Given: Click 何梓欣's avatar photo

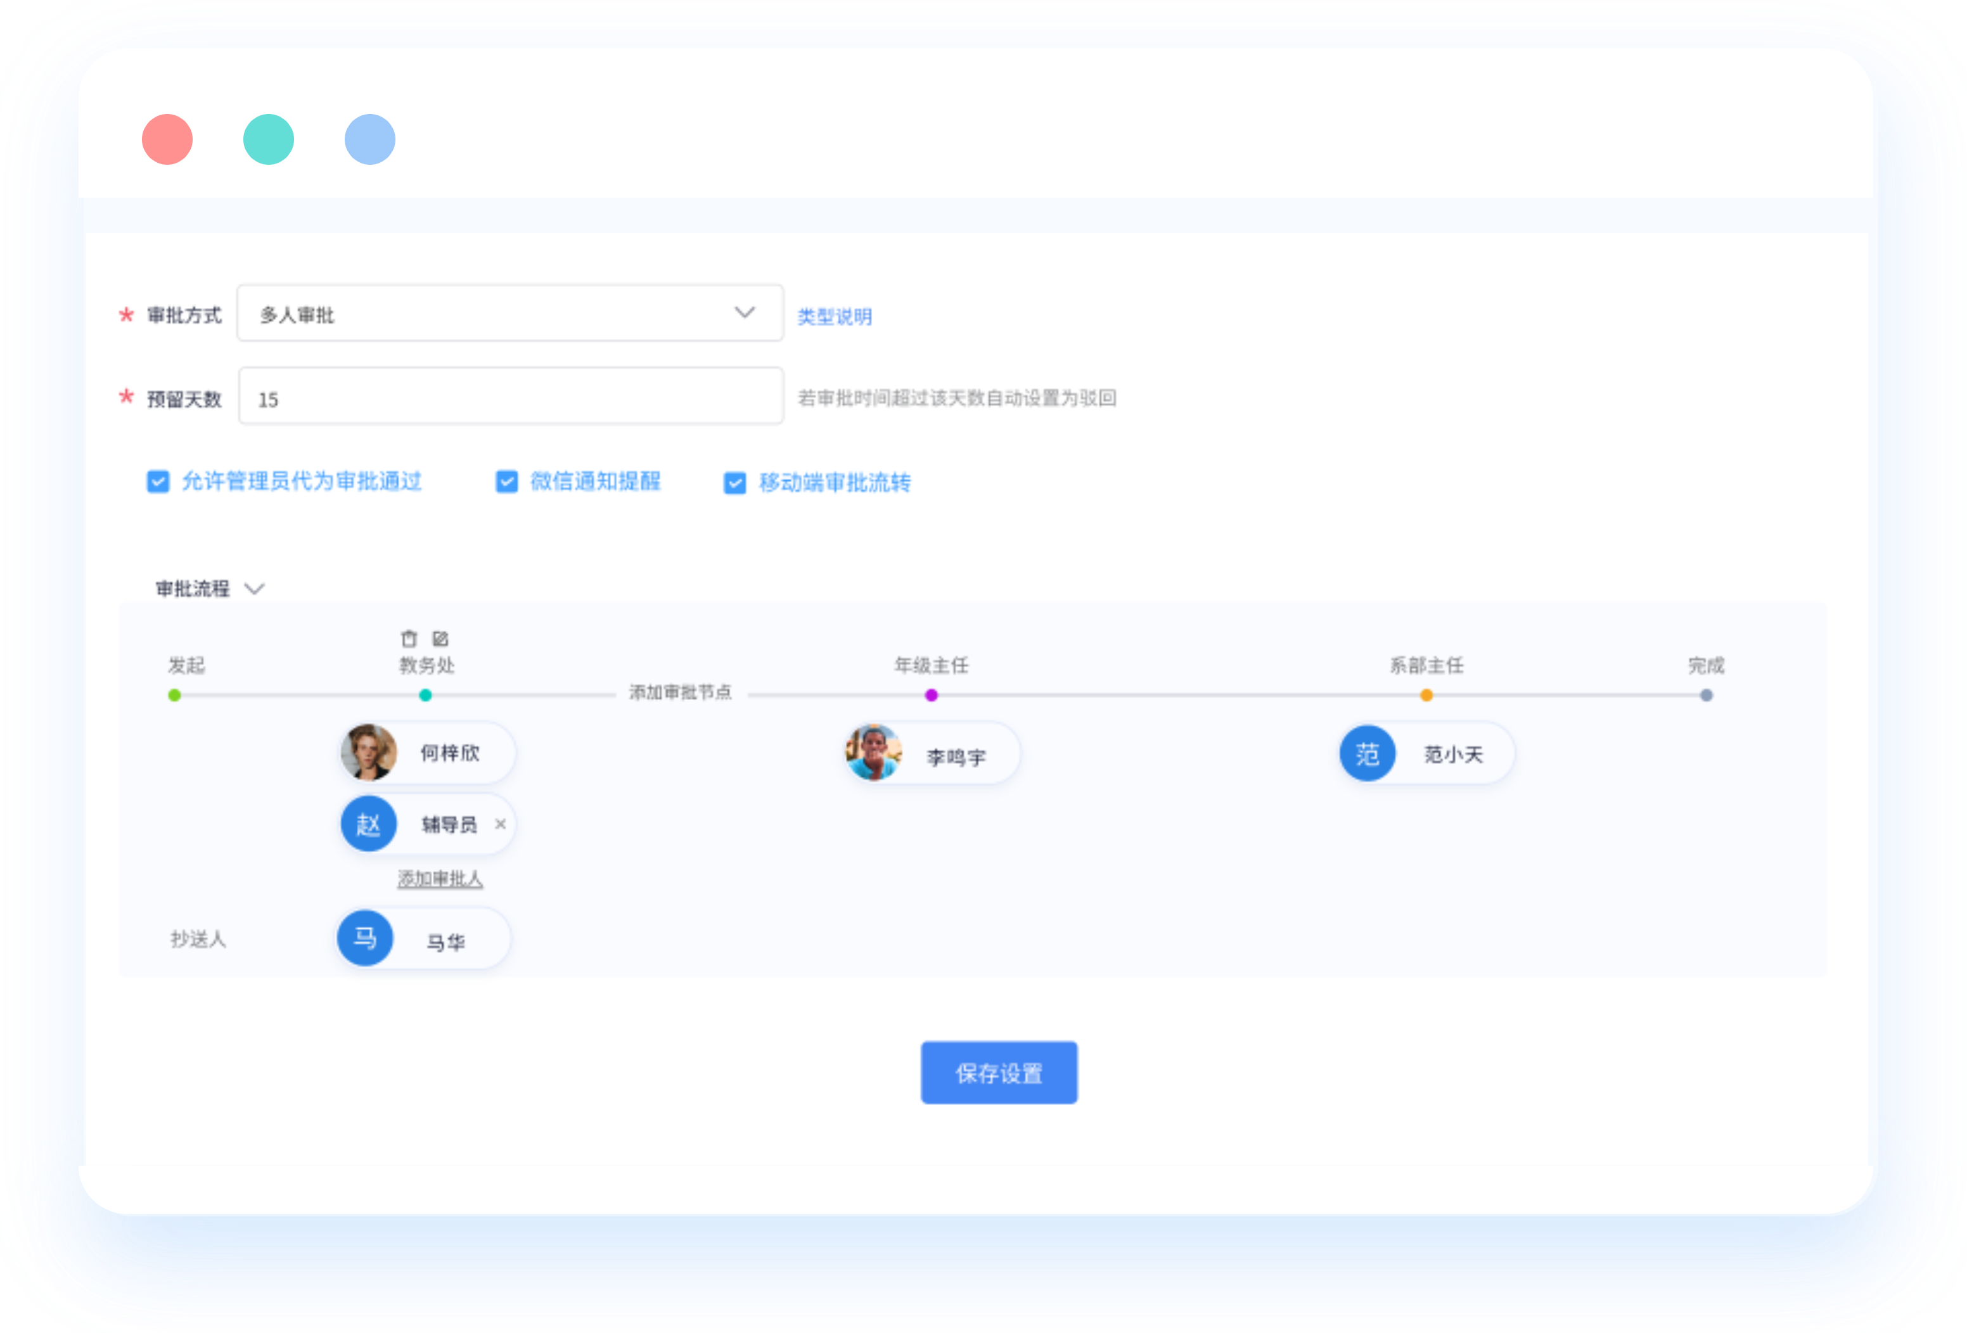Looking at the screenshot, I should tap(369, 751).
